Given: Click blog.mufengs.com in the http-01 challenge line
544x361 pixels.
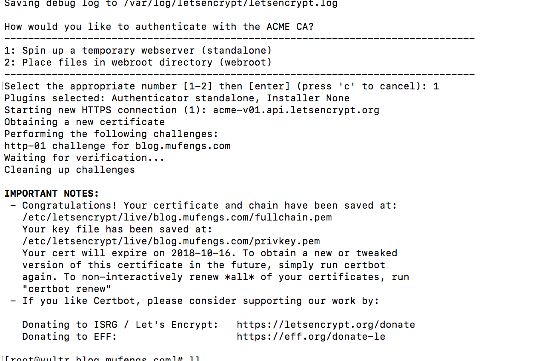Looking at the screenshot, I should pyautogui.click(x=183, y=146).
